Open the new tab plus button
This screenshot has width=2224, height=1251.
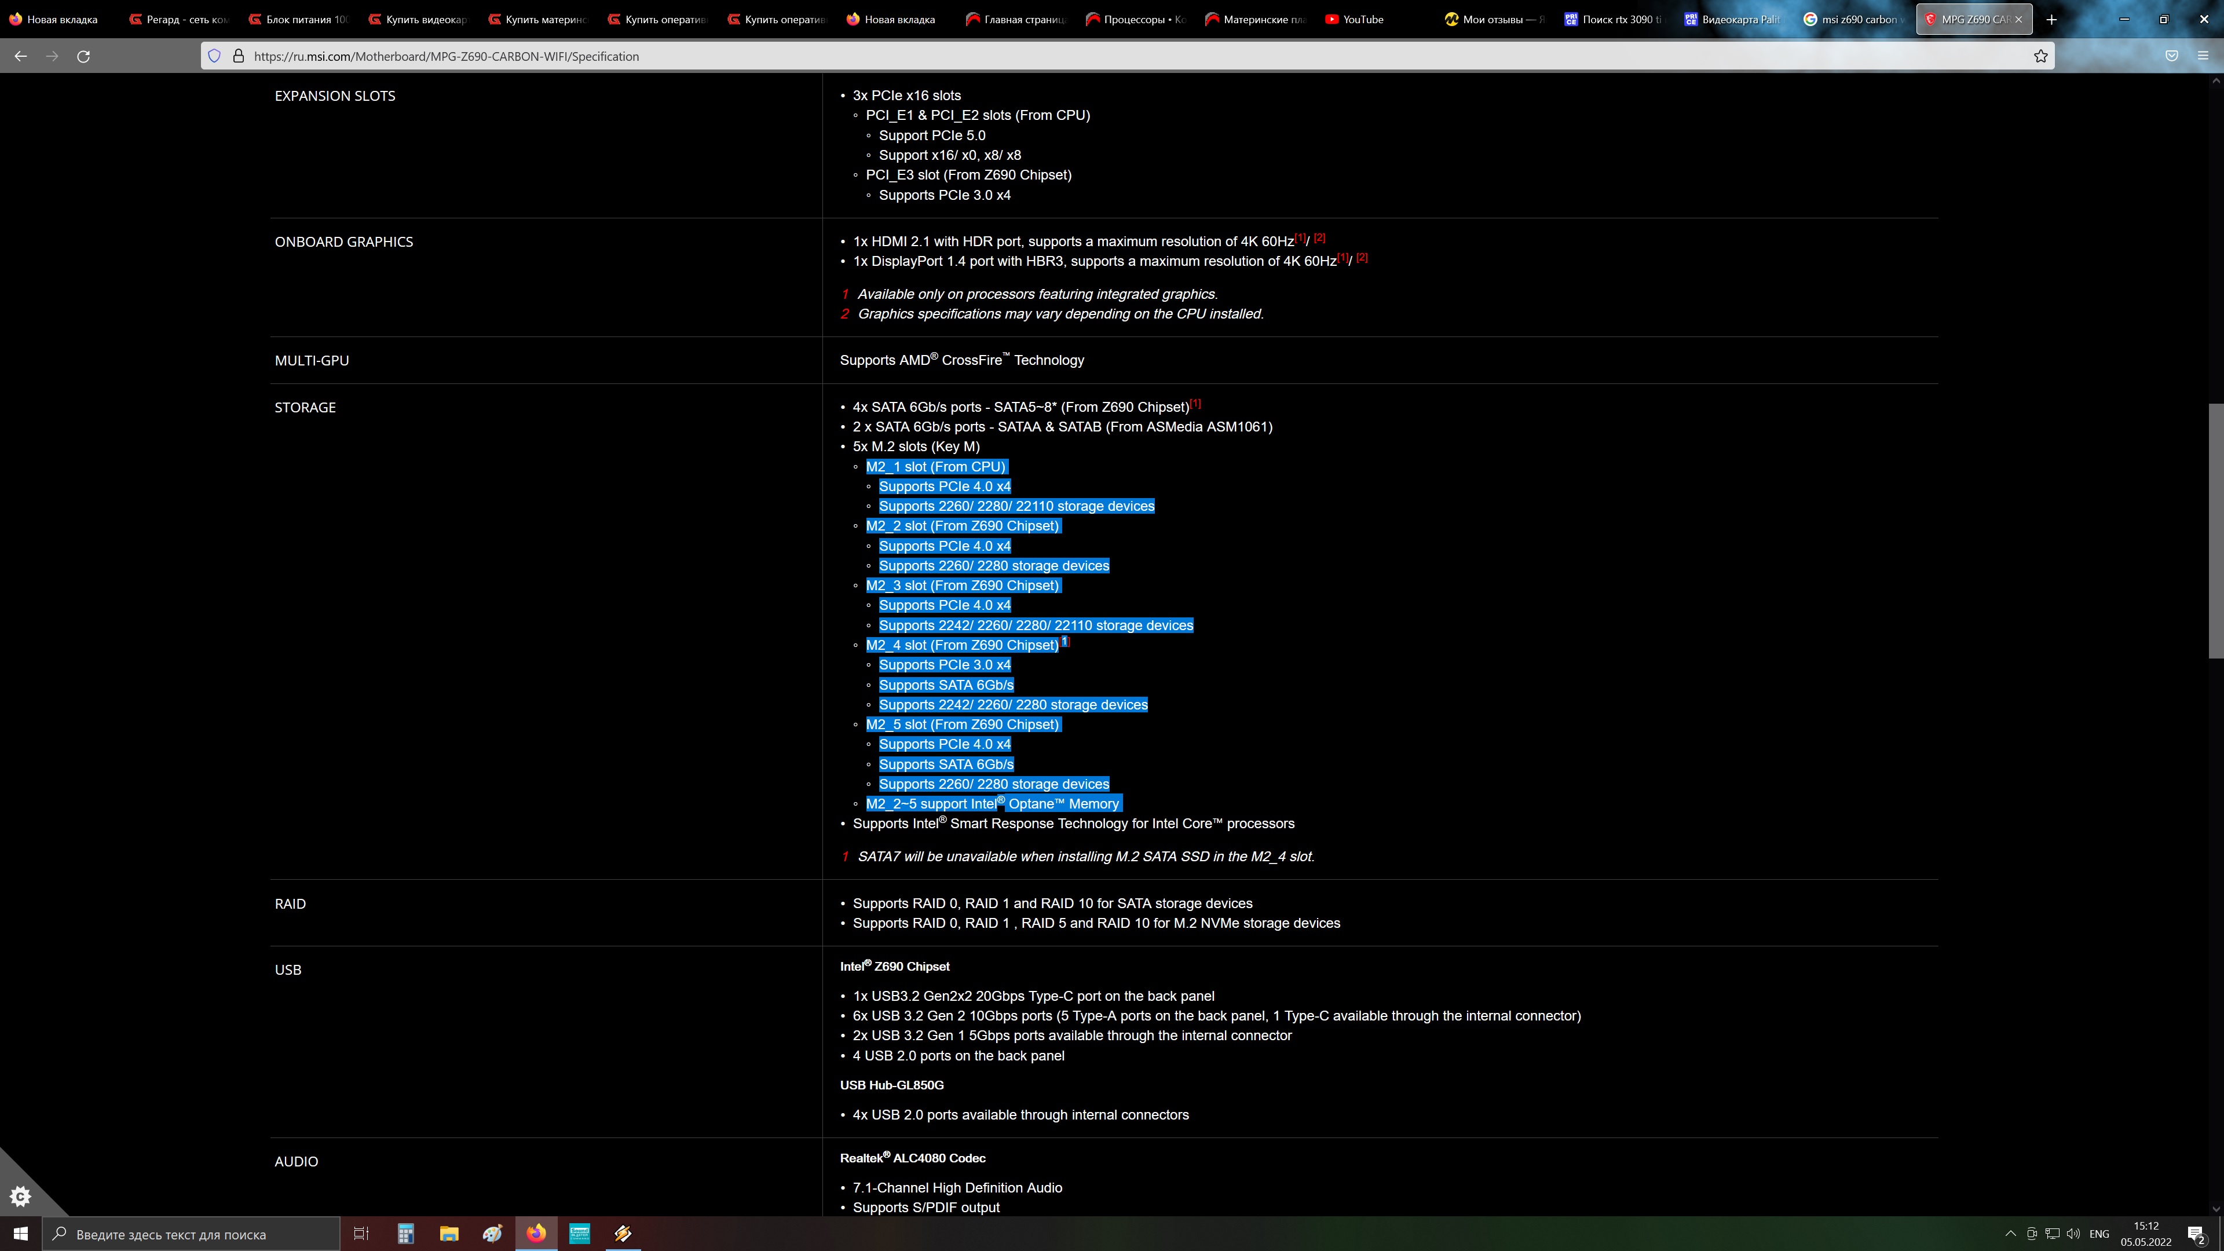[x=2051, y=19]
